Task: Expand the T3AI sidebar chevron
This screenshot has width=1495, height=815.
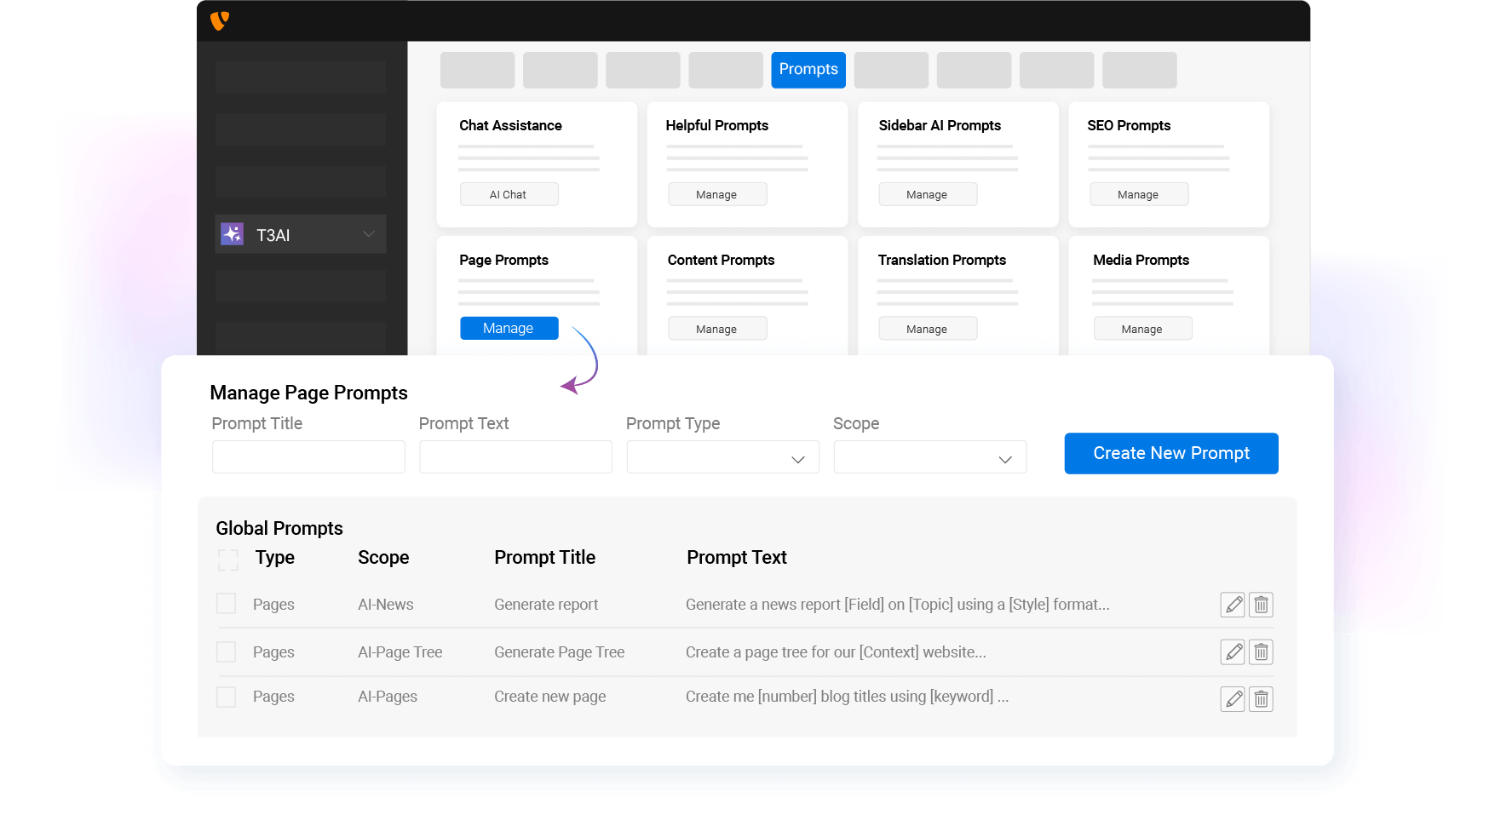Action: click(368, 233)
